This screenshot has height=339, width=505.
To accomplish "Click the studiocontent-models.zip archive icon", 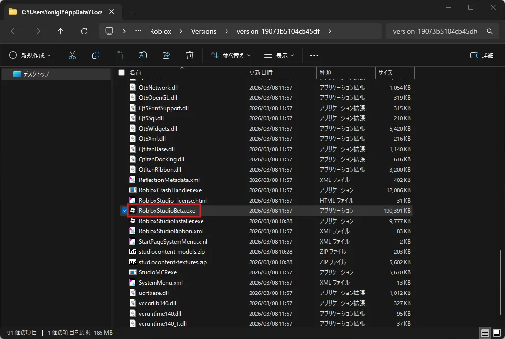I will coord(133,251).
